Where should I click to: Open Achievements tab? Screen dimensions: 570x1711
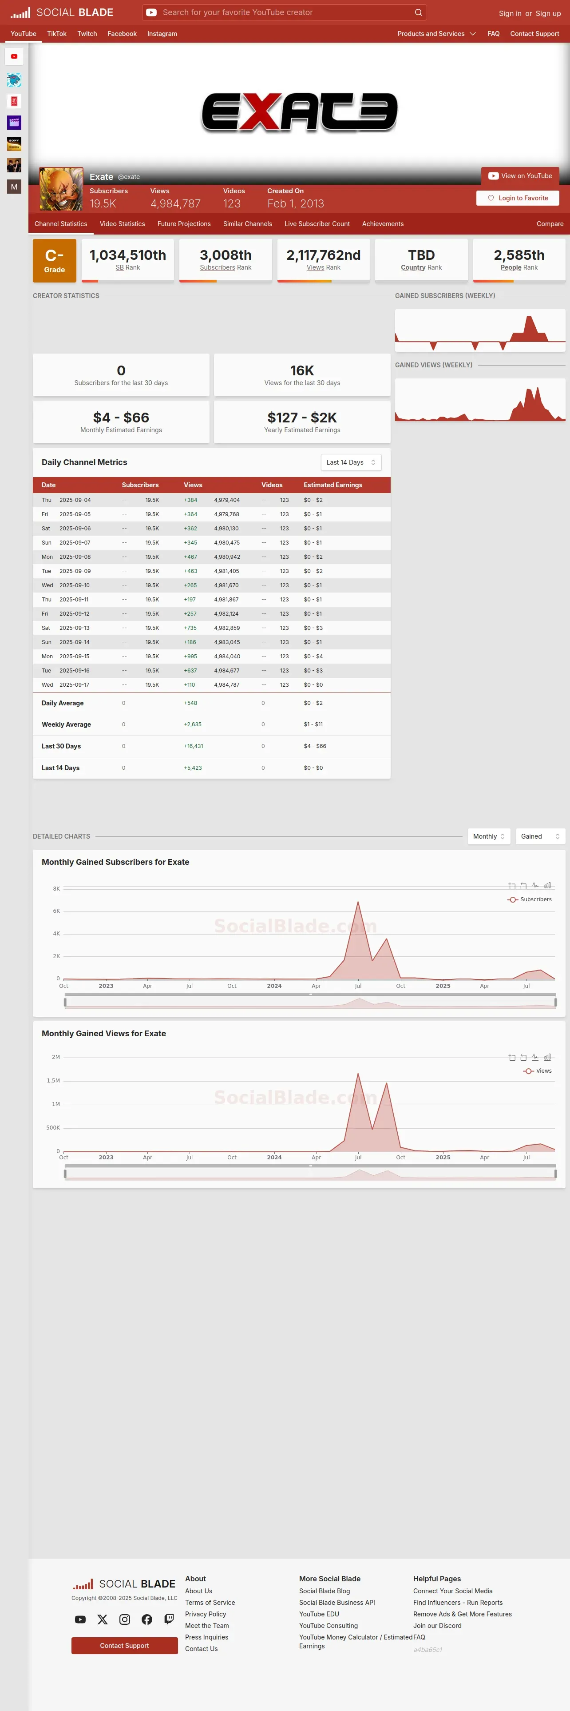383,224
